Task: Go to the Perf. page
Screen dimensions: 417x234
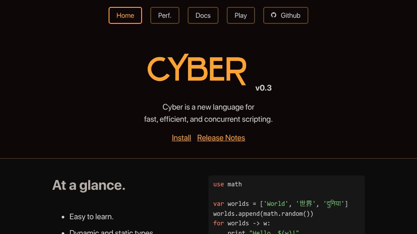Action: (165, 16)
